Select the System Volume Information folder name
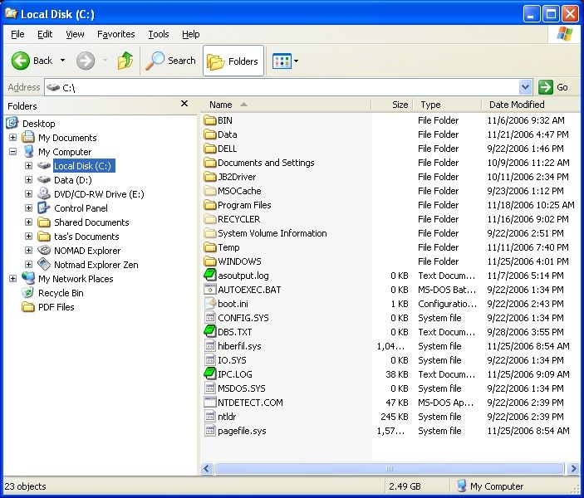The height and width of the screenshot is (498, 584). (x=272, y=233)
